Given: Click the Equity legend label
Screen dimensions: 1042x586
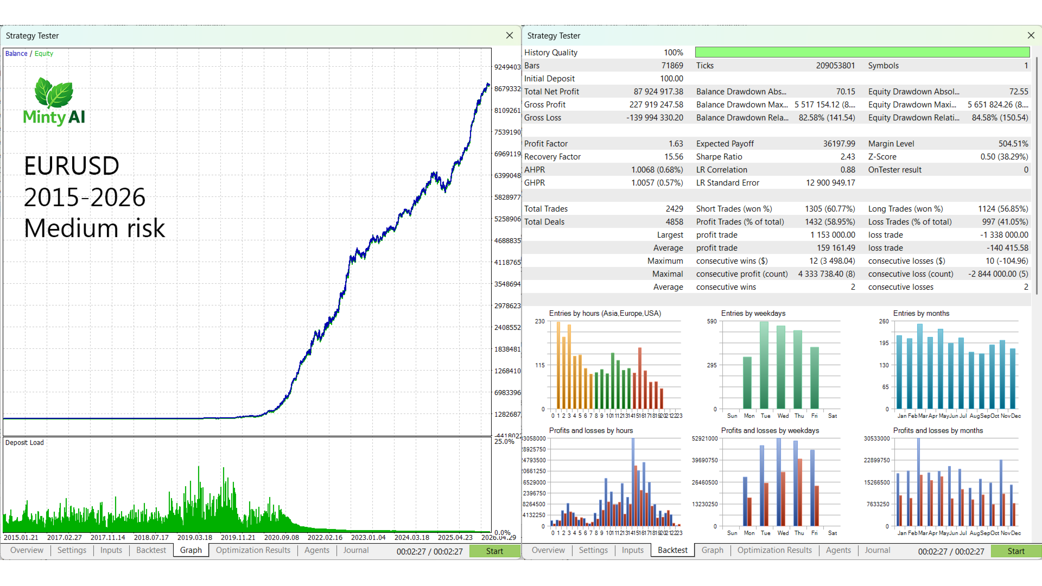Looking at the screenshot, I should 44,54.
